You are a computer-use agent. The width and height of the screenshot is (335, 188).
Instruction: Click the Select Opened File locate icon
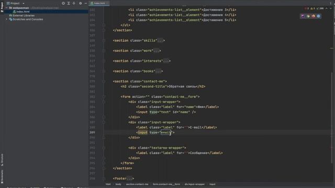tap(63, 3)
